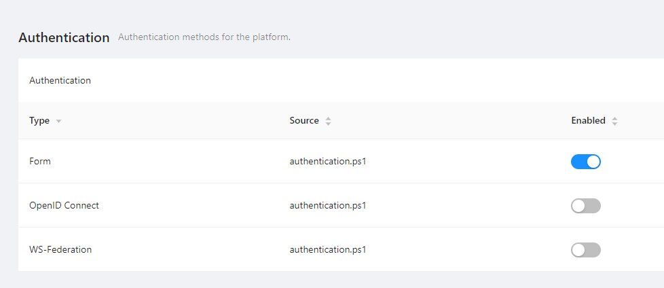This screenshot has width=664, height=288.
Task: Click the Authentication card title above table
Action: (x=60, y=80)
